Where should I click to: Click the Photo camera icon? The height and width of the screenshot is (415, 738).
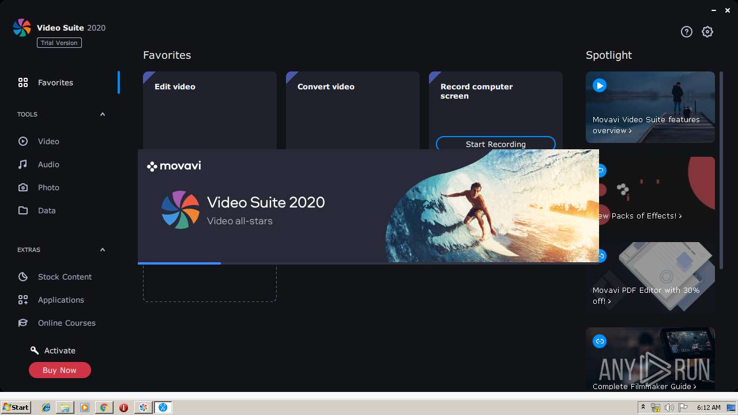click(23, 187)
